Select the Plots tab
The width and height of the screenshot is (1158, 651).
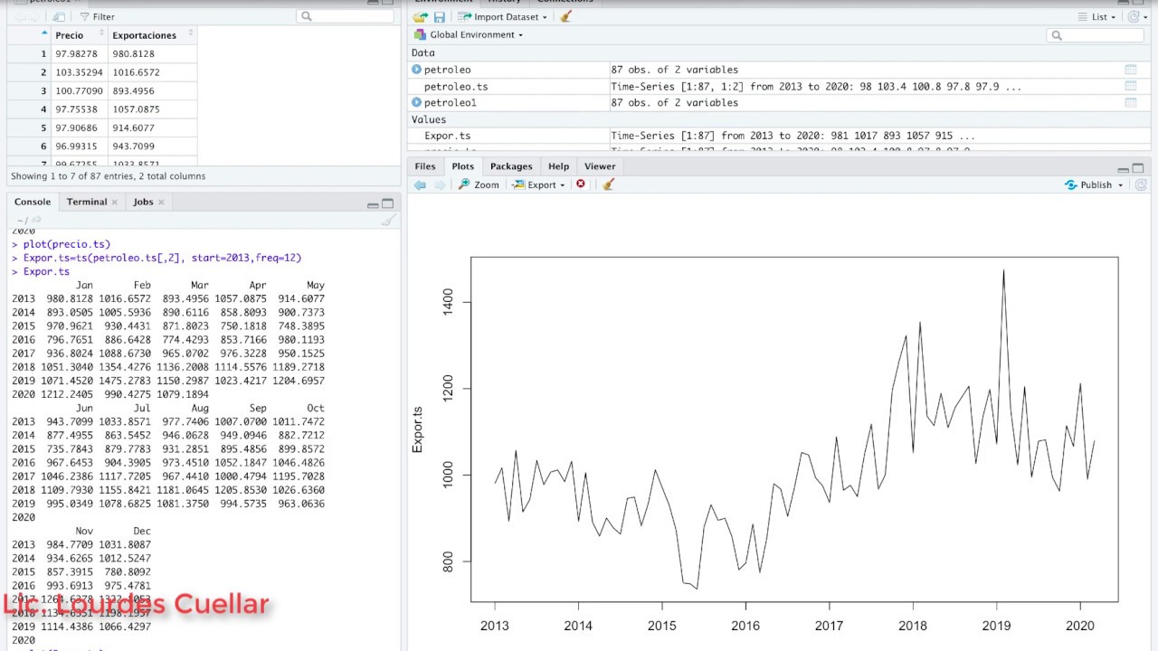tap(462, 166)
